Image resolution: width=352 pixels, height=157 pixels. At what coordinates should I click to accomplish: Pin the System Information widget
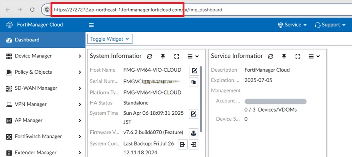[x=163, y=56]
